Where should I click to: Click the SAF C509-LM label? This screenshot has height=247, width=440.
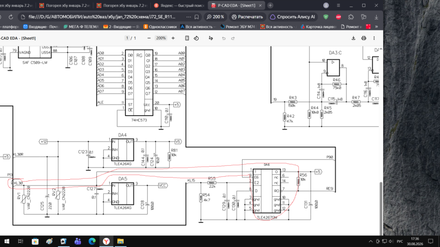click(x=35, y=62)
